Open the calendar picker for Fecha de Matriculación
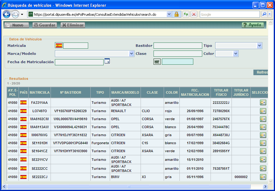 (x=107, y=61)
